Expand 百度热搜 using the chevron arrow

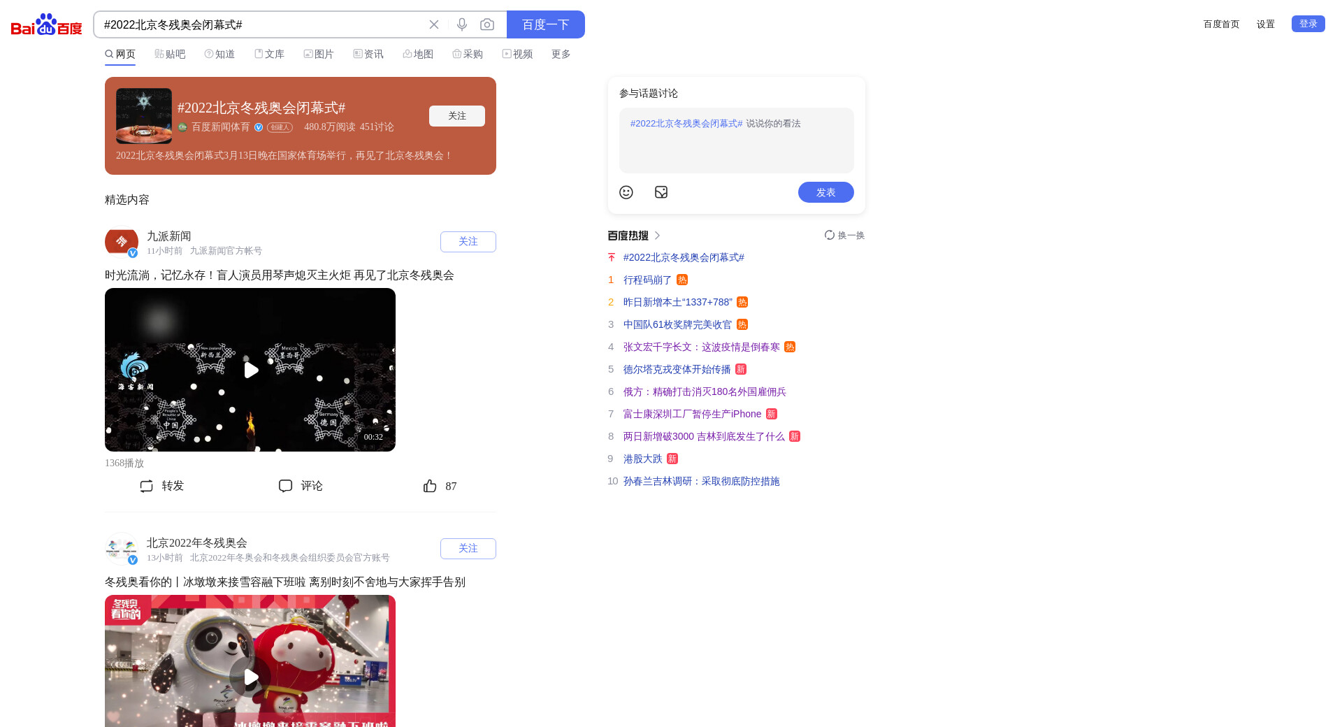[657, 236]
